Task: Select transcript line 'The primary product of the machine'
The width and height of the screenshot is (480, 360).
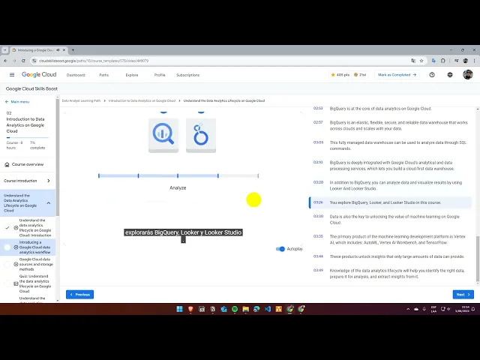Action: click(392, 239)
